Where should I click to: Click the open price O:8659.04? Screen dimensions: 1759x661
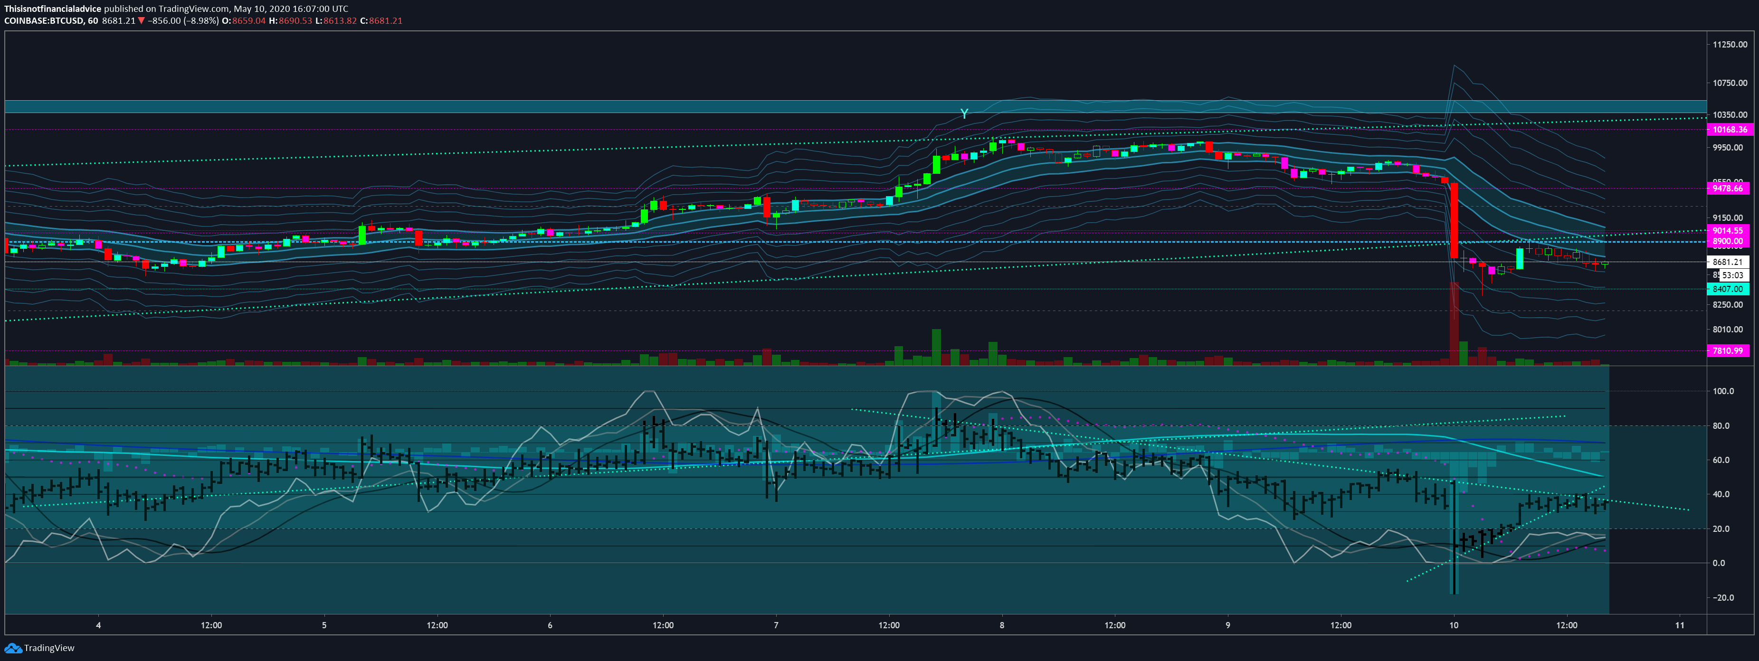[244, 21]
